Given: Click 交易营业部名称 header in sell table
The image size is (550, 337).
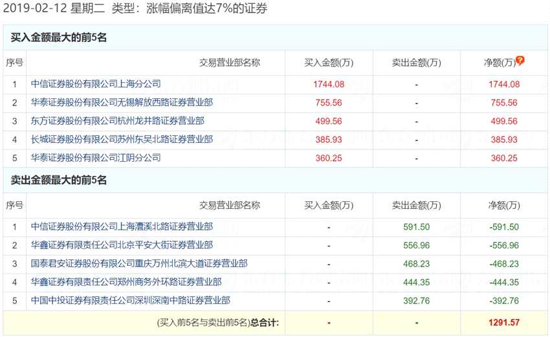Looking at the screenshot, I should [x=230, y=205].
